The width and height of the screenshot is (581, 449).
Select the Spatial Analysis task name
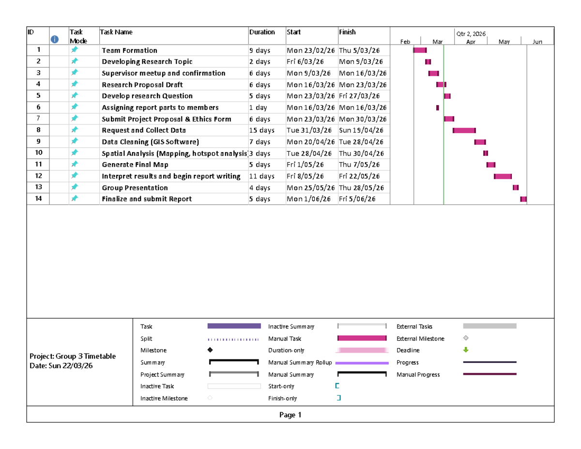174,154
